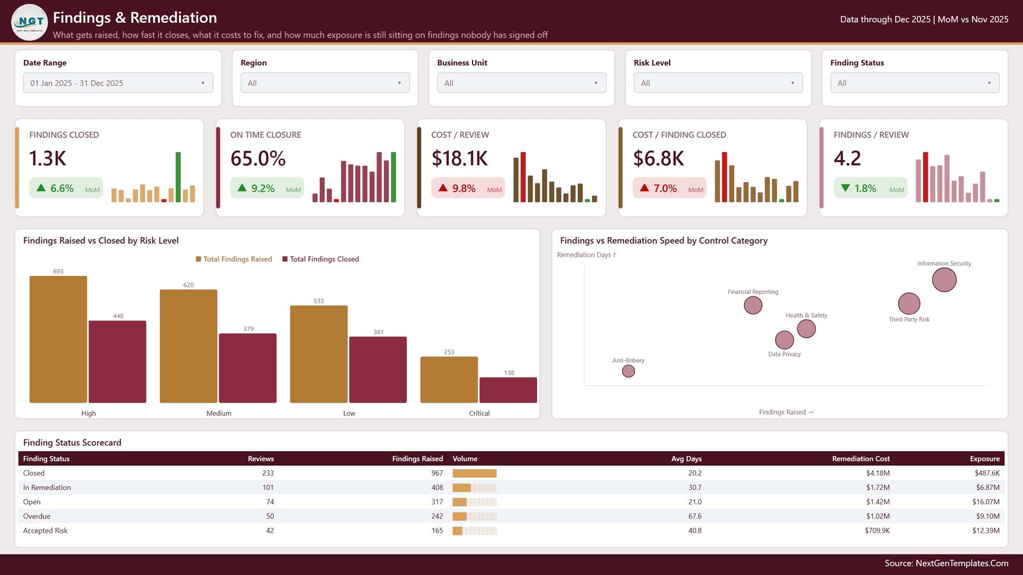
Task: Click the Source: NextGenTemplates.Com link
Action: coord(946,563)
